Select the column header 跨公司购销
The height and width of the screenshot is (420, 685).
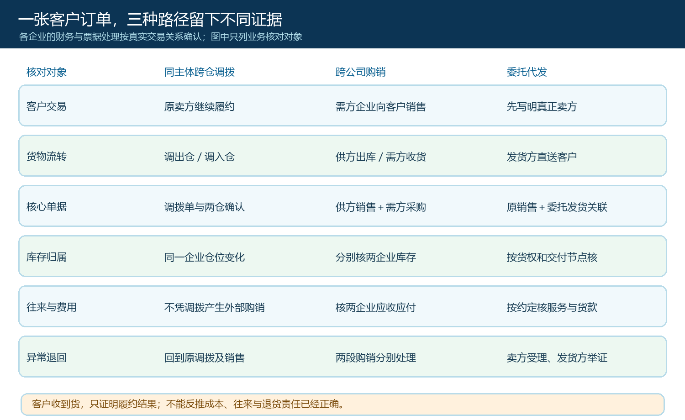click(360, 72)
